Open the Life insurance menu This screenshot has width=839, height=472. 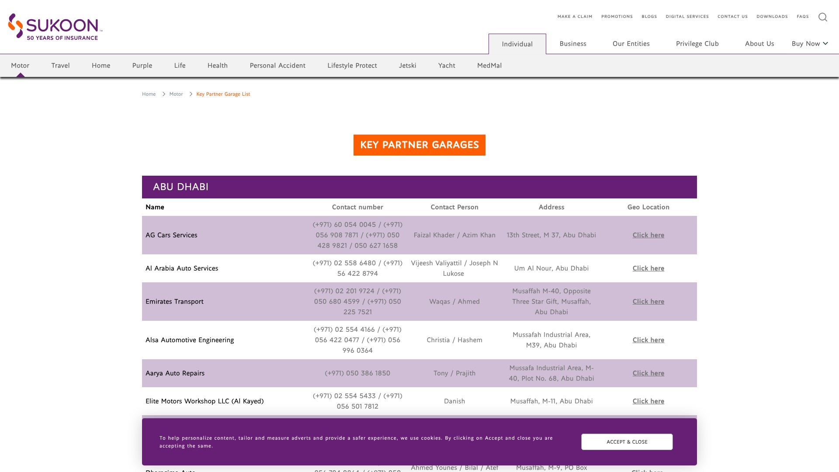pyautogui.click(x=180, y=66)
